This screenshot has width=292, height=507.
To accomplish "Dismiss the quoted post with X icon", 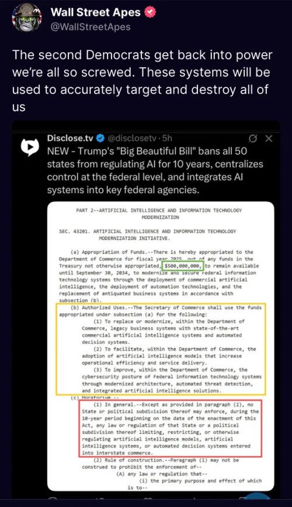I will pyautogui.click(x=269, y=138).
